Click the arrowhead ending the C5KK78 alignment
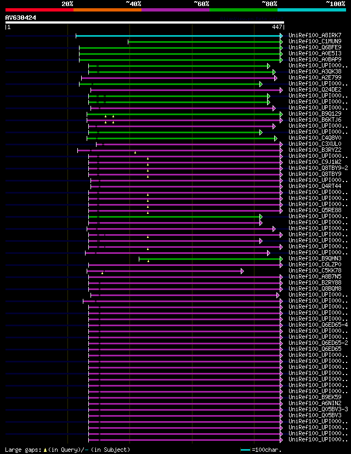Screen dimensions: 351x454 242,271
